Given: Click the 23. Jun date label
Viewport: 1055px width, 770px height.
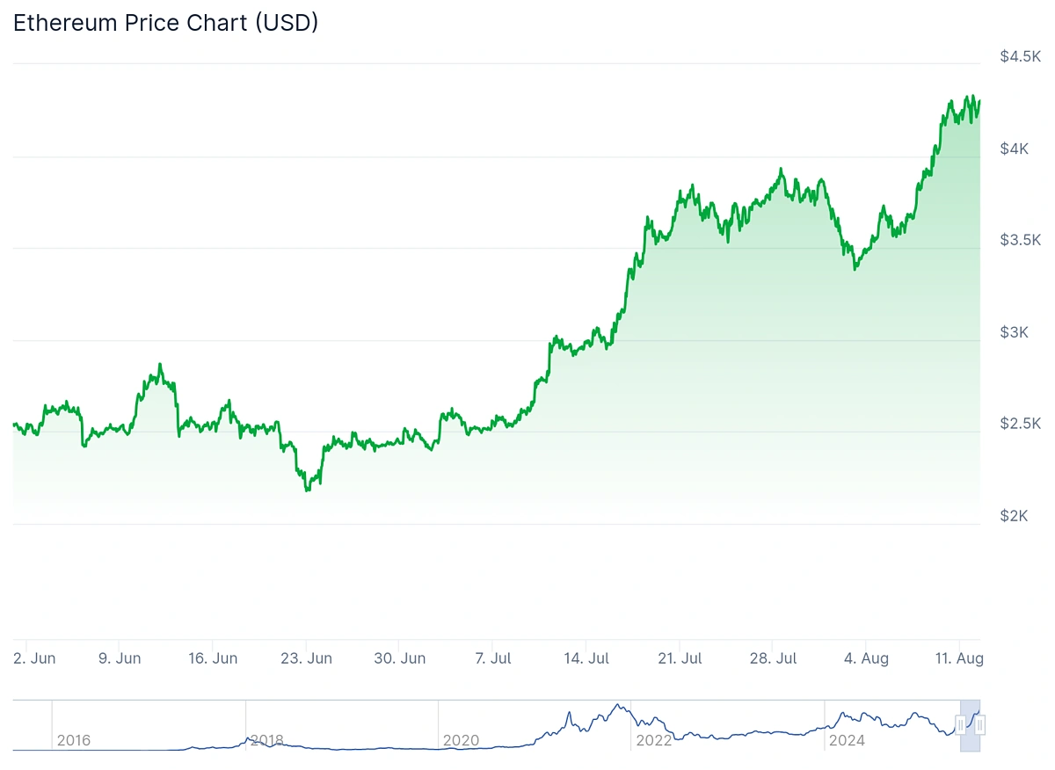Looking at the screenshot, I should 306,658.
